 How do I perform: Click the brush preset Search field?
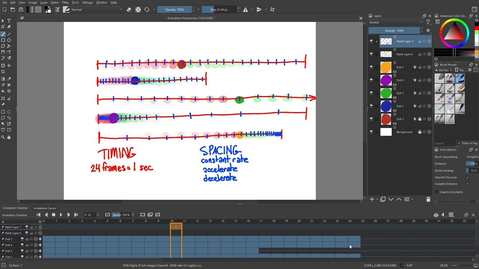pyautogui.click(x=445, y=143)
